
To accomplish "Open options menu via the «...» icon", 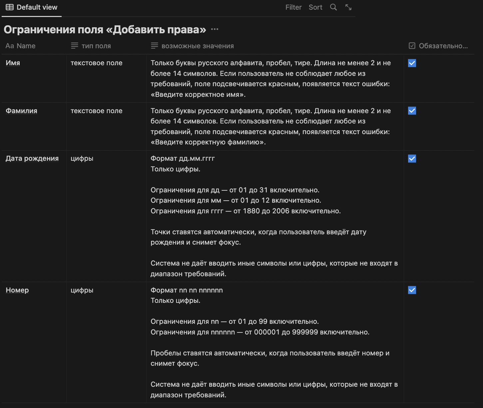I will pyautogui.click(x=215, y=29).
